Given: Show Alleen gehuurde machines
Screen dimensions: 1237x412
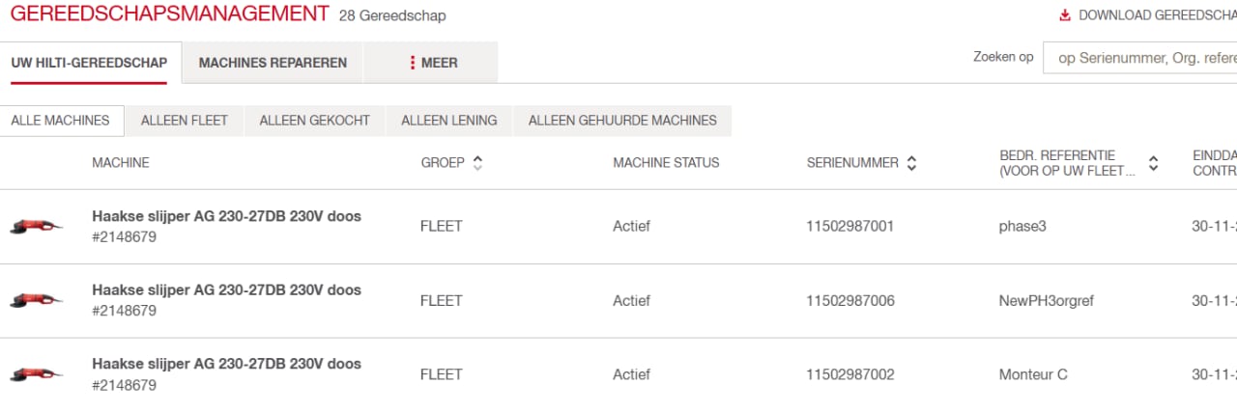Looking at the screenshot, I should (622, 121).
